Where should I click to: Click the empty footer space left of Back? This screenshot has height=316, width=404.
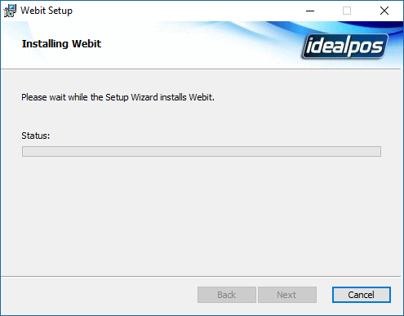coord(100,295)
